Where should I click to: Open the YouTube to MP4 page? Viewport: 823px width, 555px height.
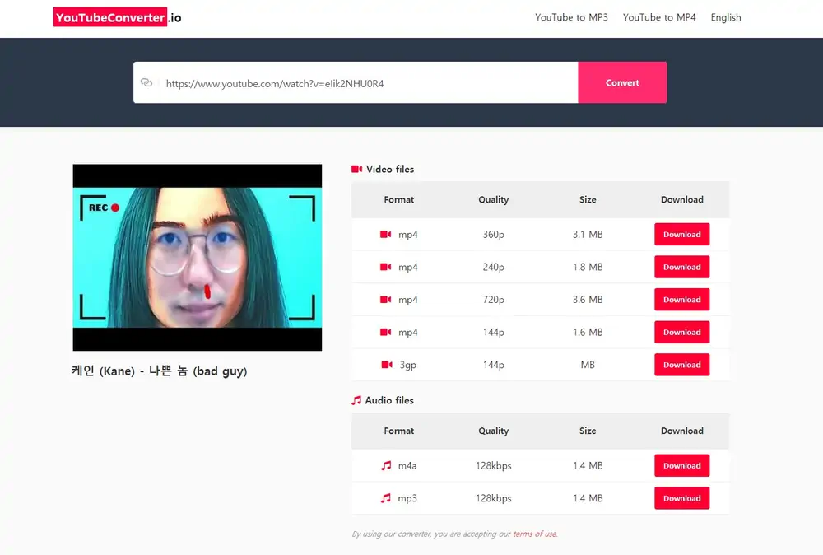coord(659,17)
